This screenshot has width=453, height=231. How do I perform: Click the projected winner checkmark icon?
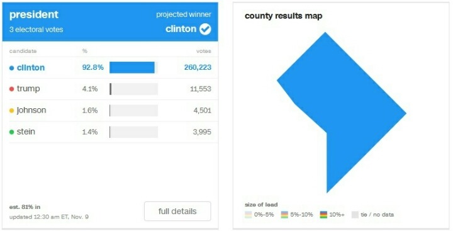(205, 29)
